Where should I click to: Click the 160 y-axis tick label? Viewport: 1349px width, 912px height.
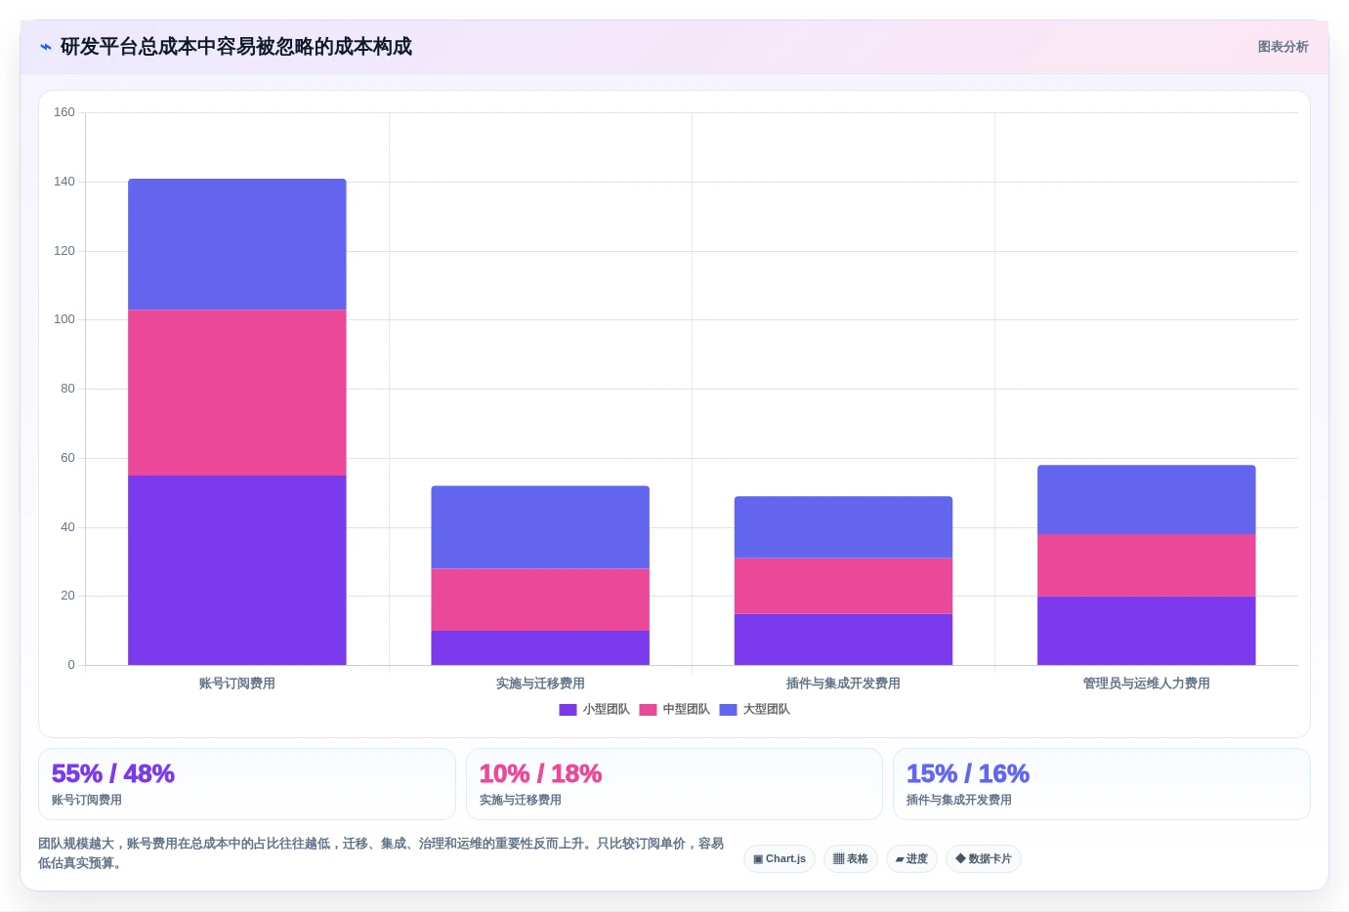click(x=64, y=112)
